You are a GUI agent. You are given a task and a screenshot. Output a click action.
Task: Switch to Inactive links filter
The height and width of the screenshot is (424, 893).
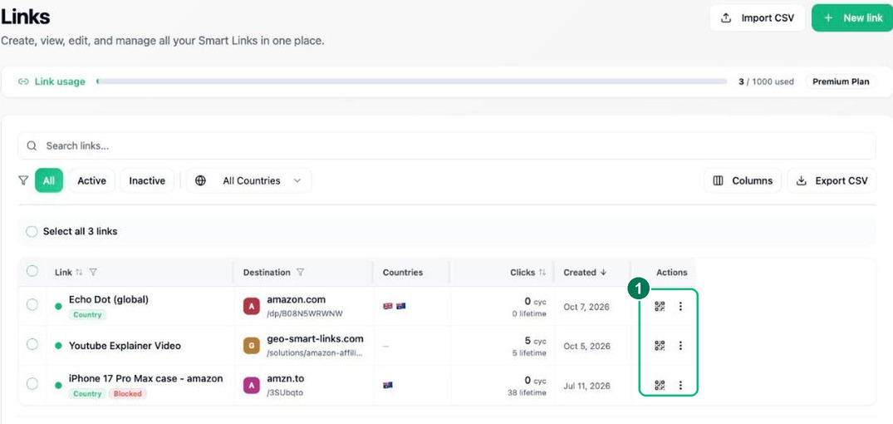click(147, 180)
